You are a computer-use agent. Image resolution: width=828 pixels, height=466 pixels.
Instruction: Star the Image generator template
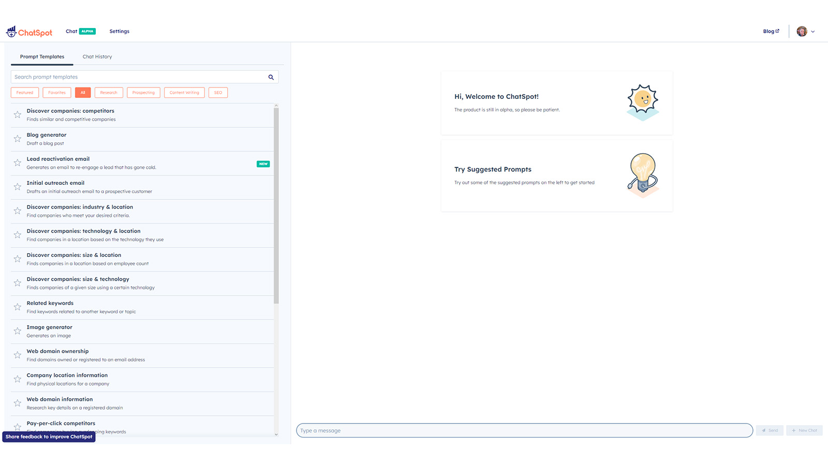(x=18, y=331)
